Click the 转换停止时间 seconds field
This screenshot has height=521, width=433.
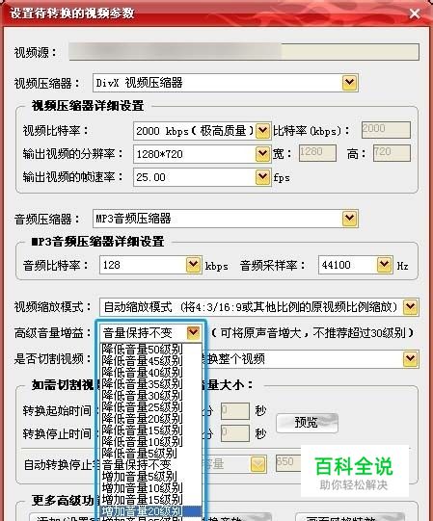(x=235, y=433)
